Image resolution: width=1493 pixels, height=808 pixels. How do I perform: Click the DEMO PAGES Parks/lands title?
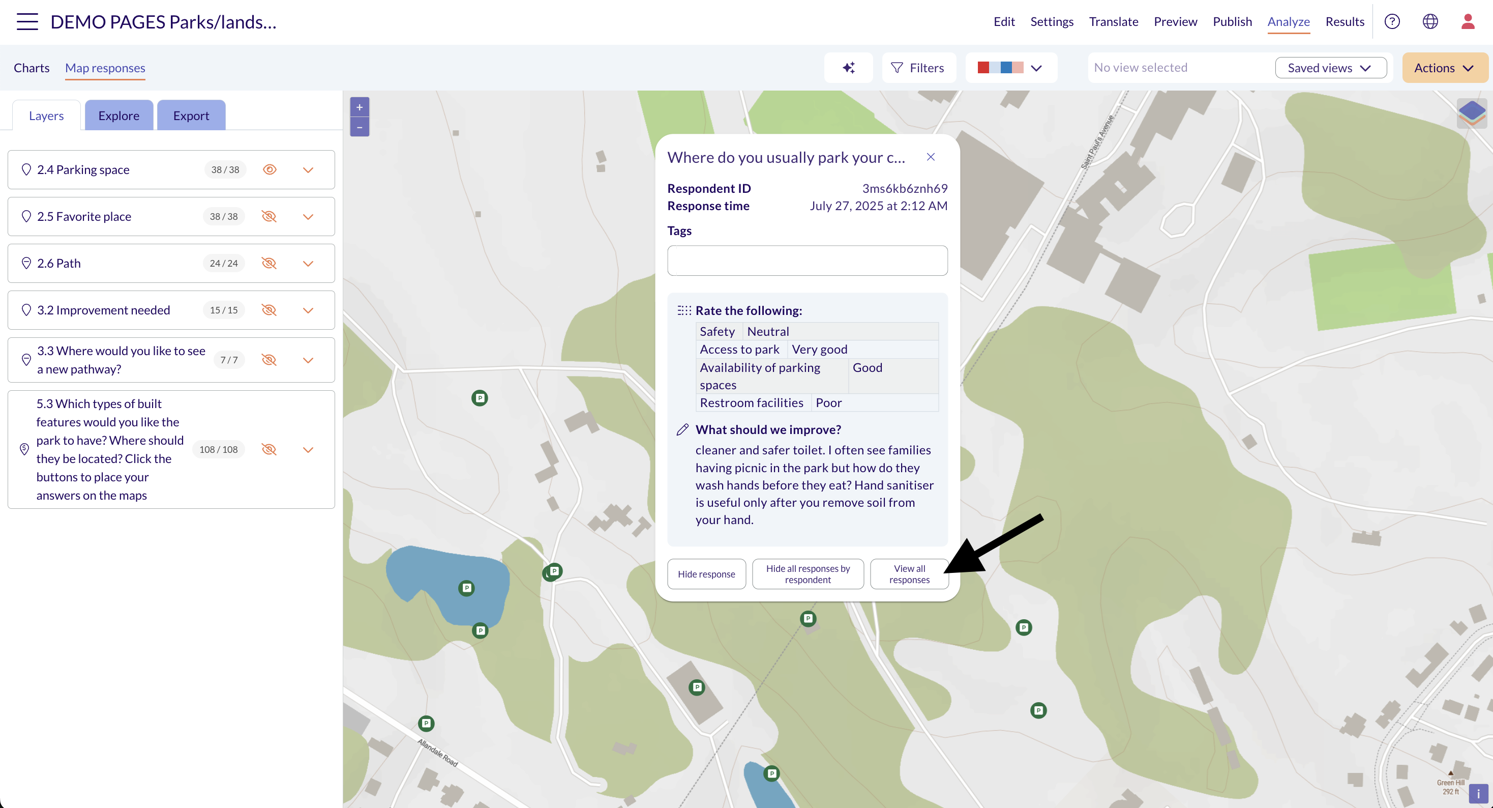click(163, 22)
